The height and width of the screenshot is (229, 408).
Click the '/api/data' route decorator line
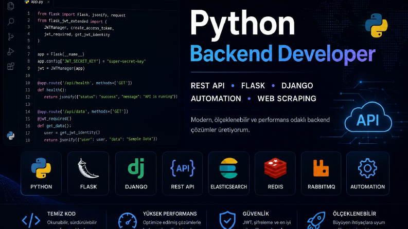83,111
